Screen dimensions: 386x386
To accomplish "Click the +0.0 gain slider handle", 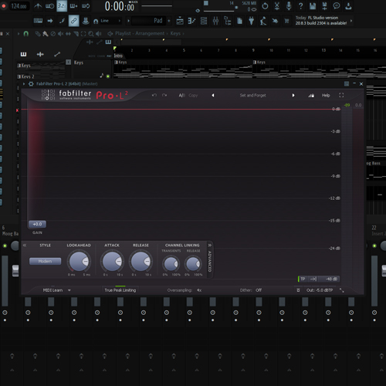I will click(37, 224).
